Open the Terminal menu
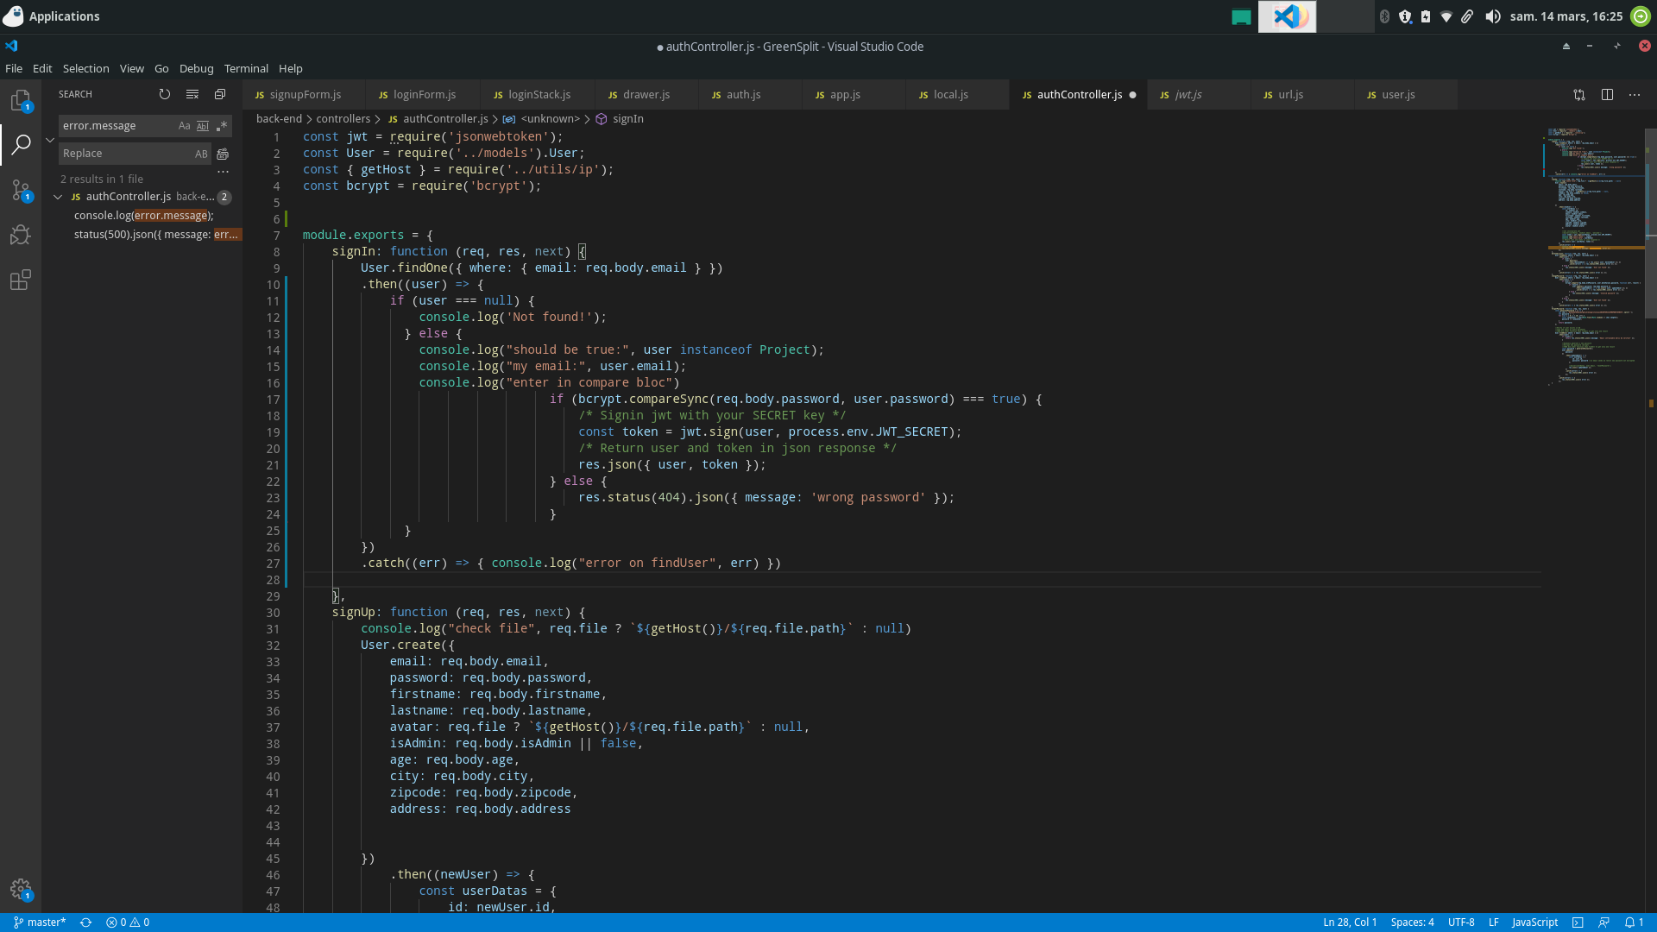Viewport: 1657px width, 932px height. coord(246,68)
